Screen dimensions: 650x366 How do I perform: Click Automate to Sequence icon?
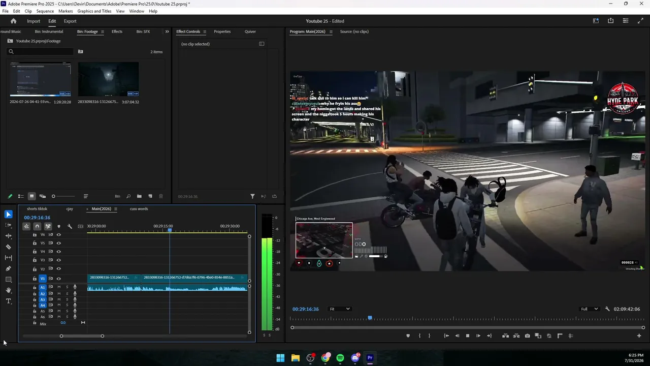click(x=117, y=196)
